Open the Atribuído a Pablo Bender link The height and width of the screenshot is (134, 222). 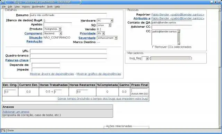tap(178, 18)
